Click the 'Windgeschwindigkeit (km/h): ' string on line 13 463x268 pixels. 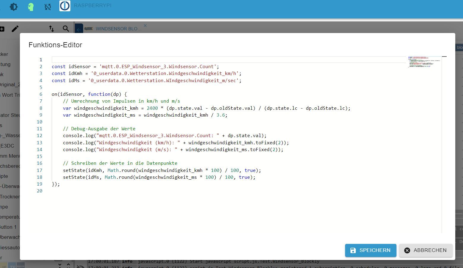click(138, 143)
